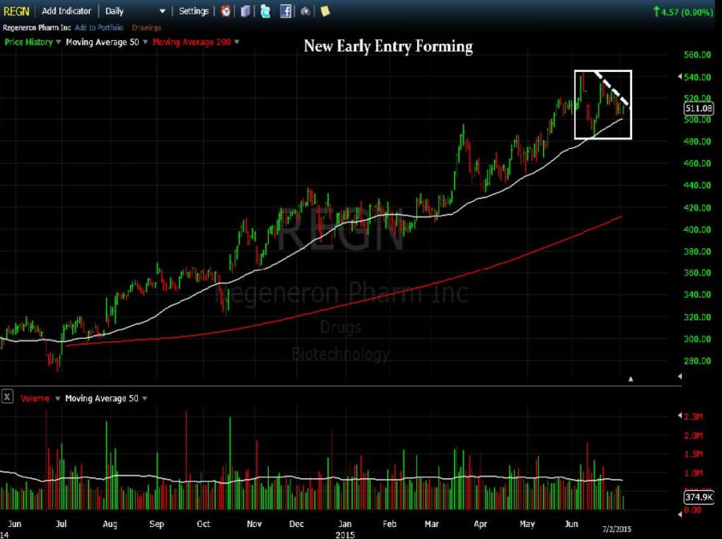Open chart Settings

pyautogui.click(x=193, y=11)
